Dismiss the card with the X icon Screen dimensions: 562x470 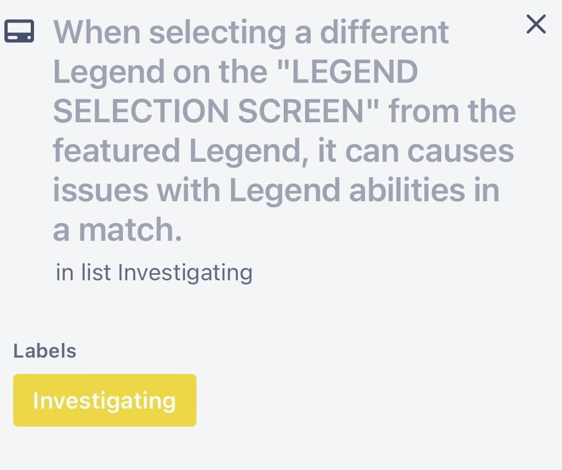point(536,24)
